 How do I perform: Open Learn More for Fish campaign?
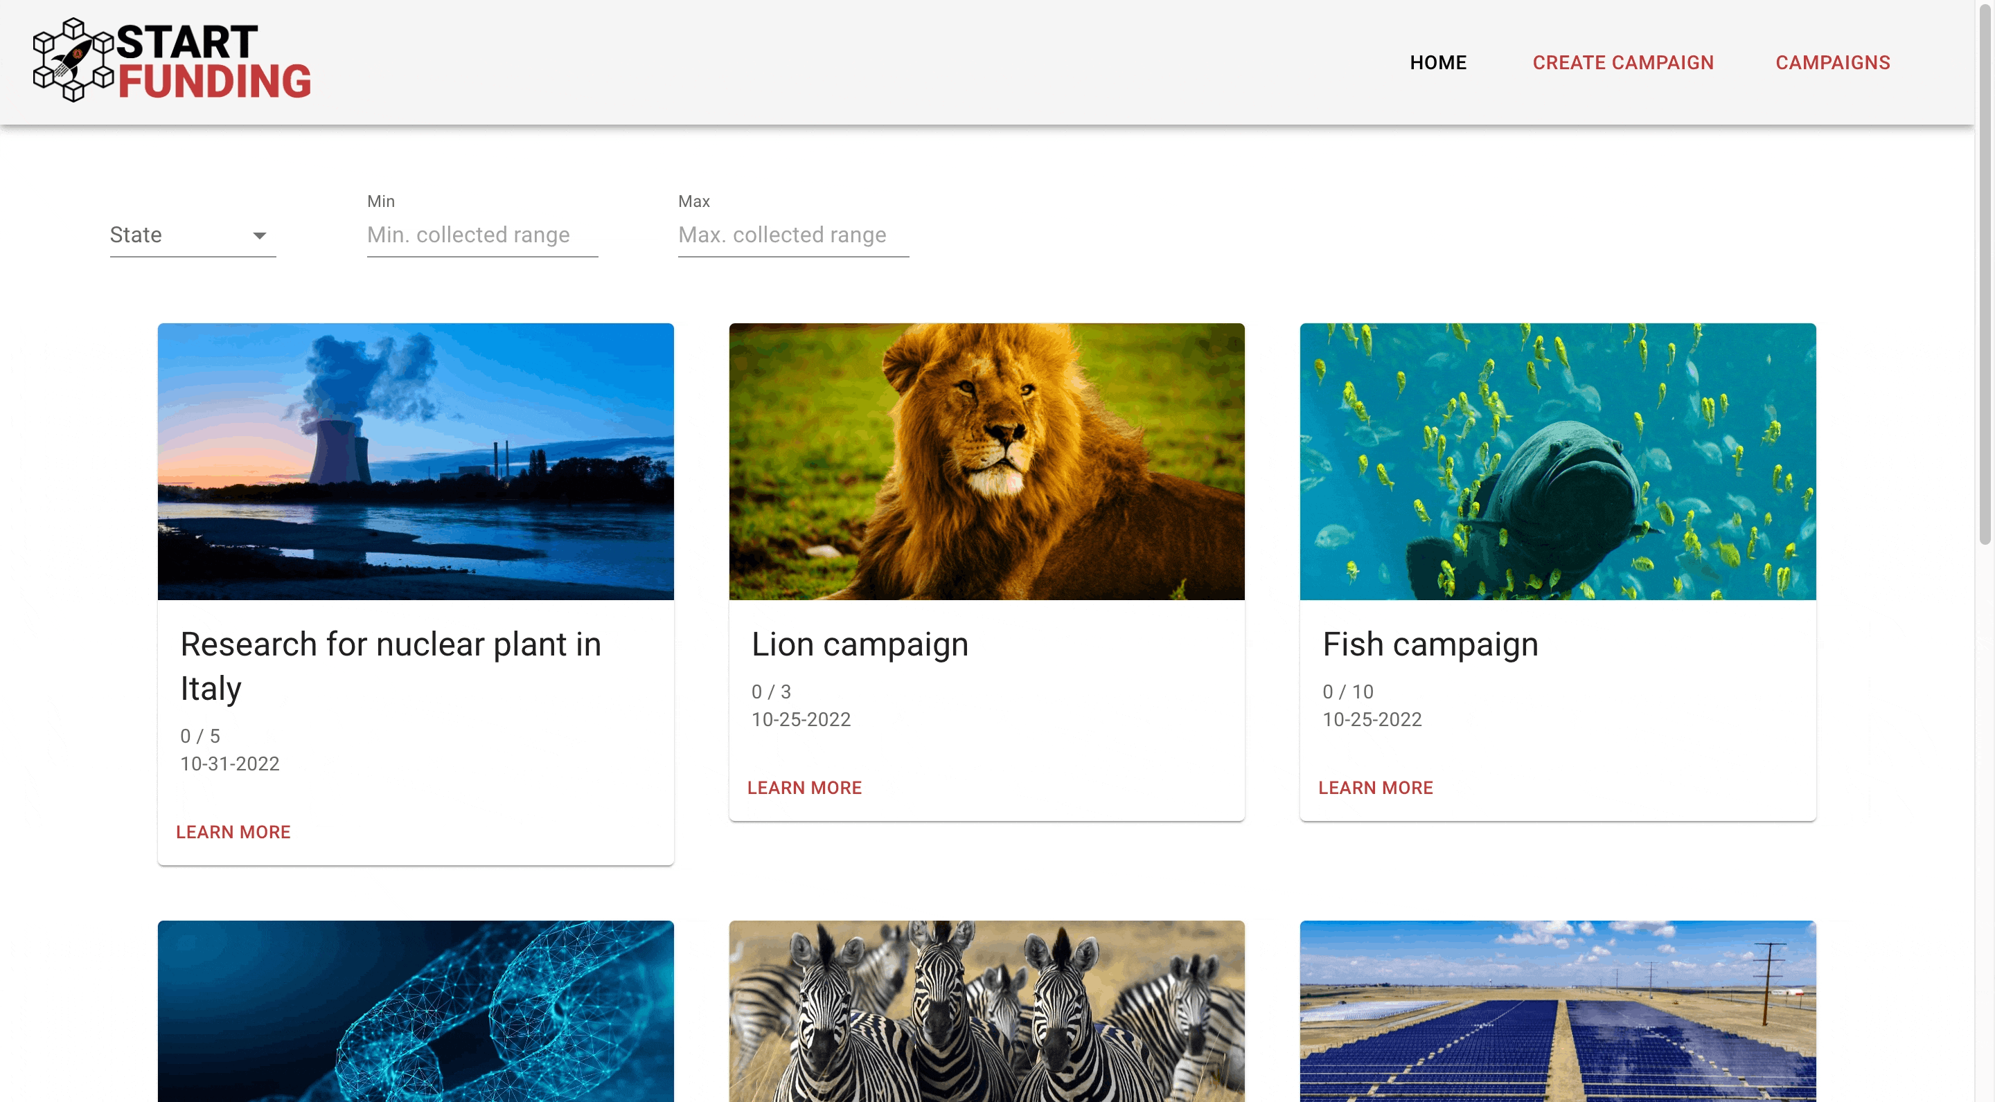1376,788
